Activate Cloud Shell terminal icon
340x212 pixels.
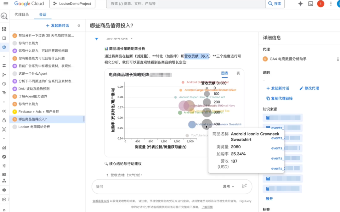pyautogui.click(x=310, y=4)
